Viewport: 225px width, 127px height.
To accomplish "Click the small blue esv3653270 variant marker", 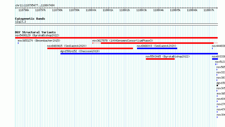I will 18,43.
